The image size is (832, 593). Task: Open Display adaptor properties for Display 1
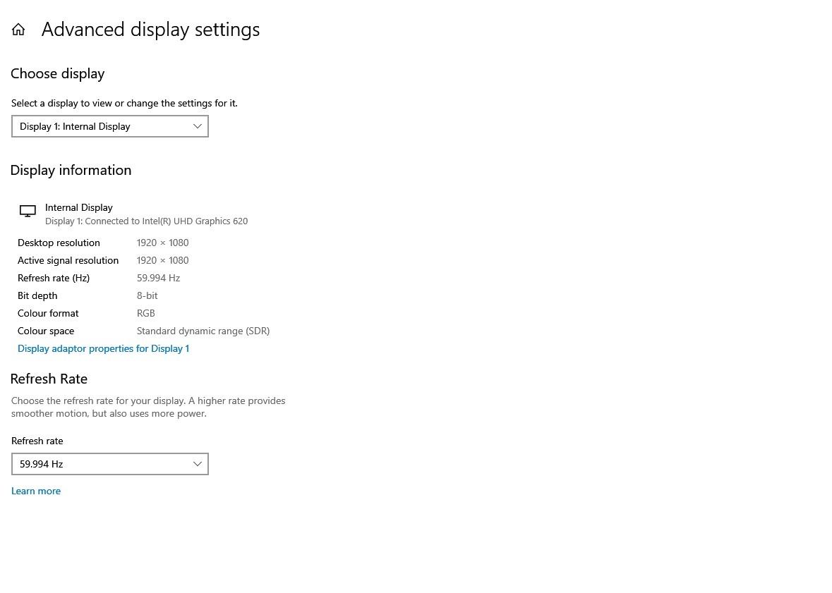[x=103, y=348]
